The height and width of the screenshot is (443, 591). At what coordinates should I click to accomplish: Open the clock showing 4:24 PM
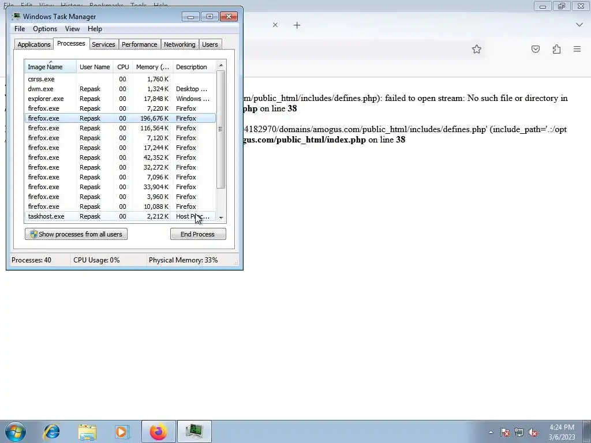coord(562,432)
